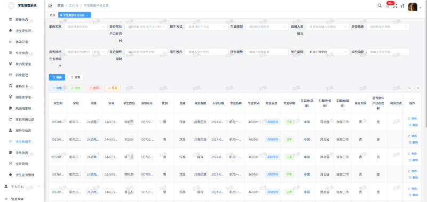
Task: Collapse the sidebar with the hamburger icon
Action: pos(50,5)
